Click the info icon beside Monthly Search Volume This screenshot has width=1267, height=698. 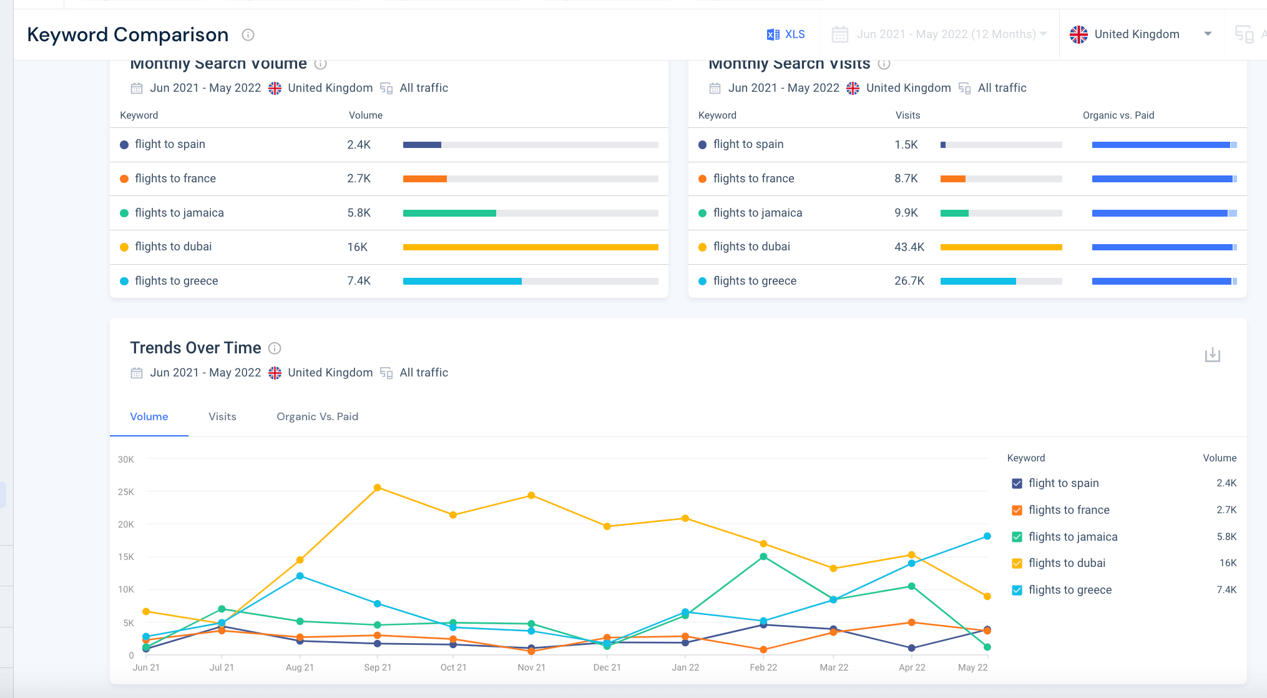(x=321, y=64)
